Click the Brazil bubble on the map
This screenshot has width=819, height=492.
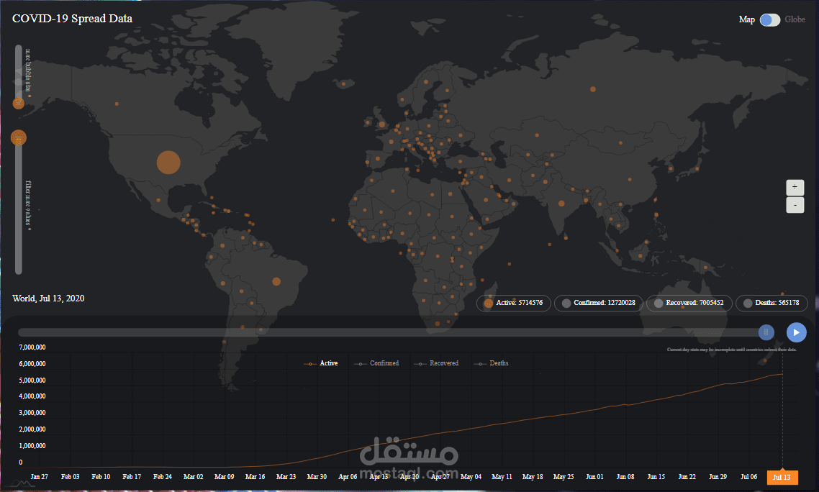point(276,281)
